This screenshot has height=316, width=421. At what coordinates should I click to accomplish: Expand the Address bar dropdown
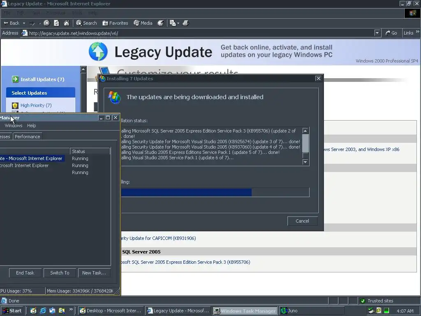[377, 33]
